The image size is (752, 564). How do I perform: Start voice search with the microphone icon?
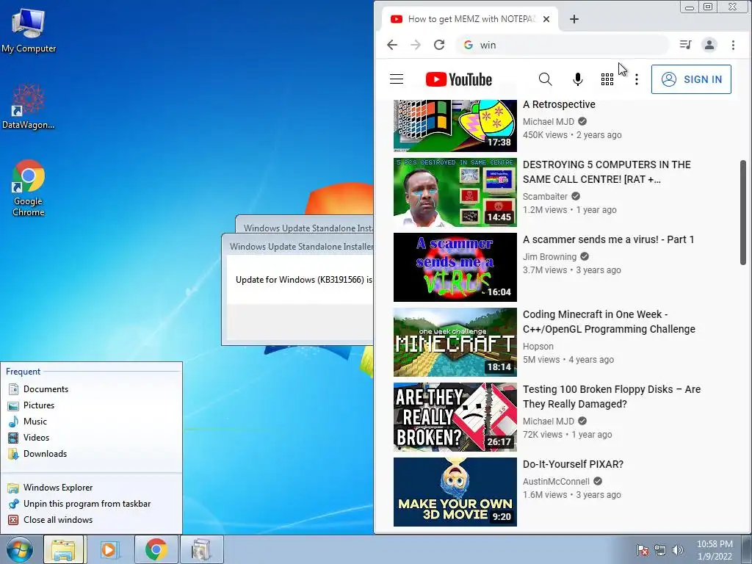pyautogui.click(x=578, y=79)
